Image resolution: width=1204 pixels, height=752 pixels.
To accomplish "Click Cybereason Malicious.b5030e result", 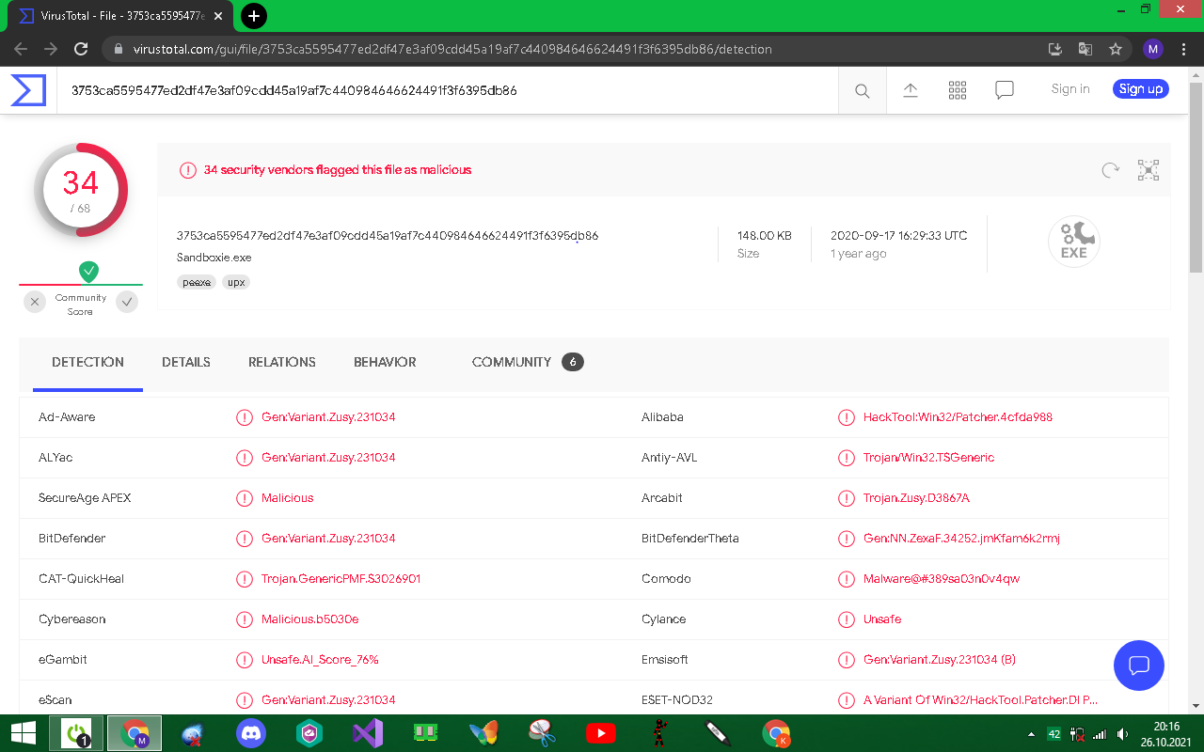I will [x=310, y=619].
